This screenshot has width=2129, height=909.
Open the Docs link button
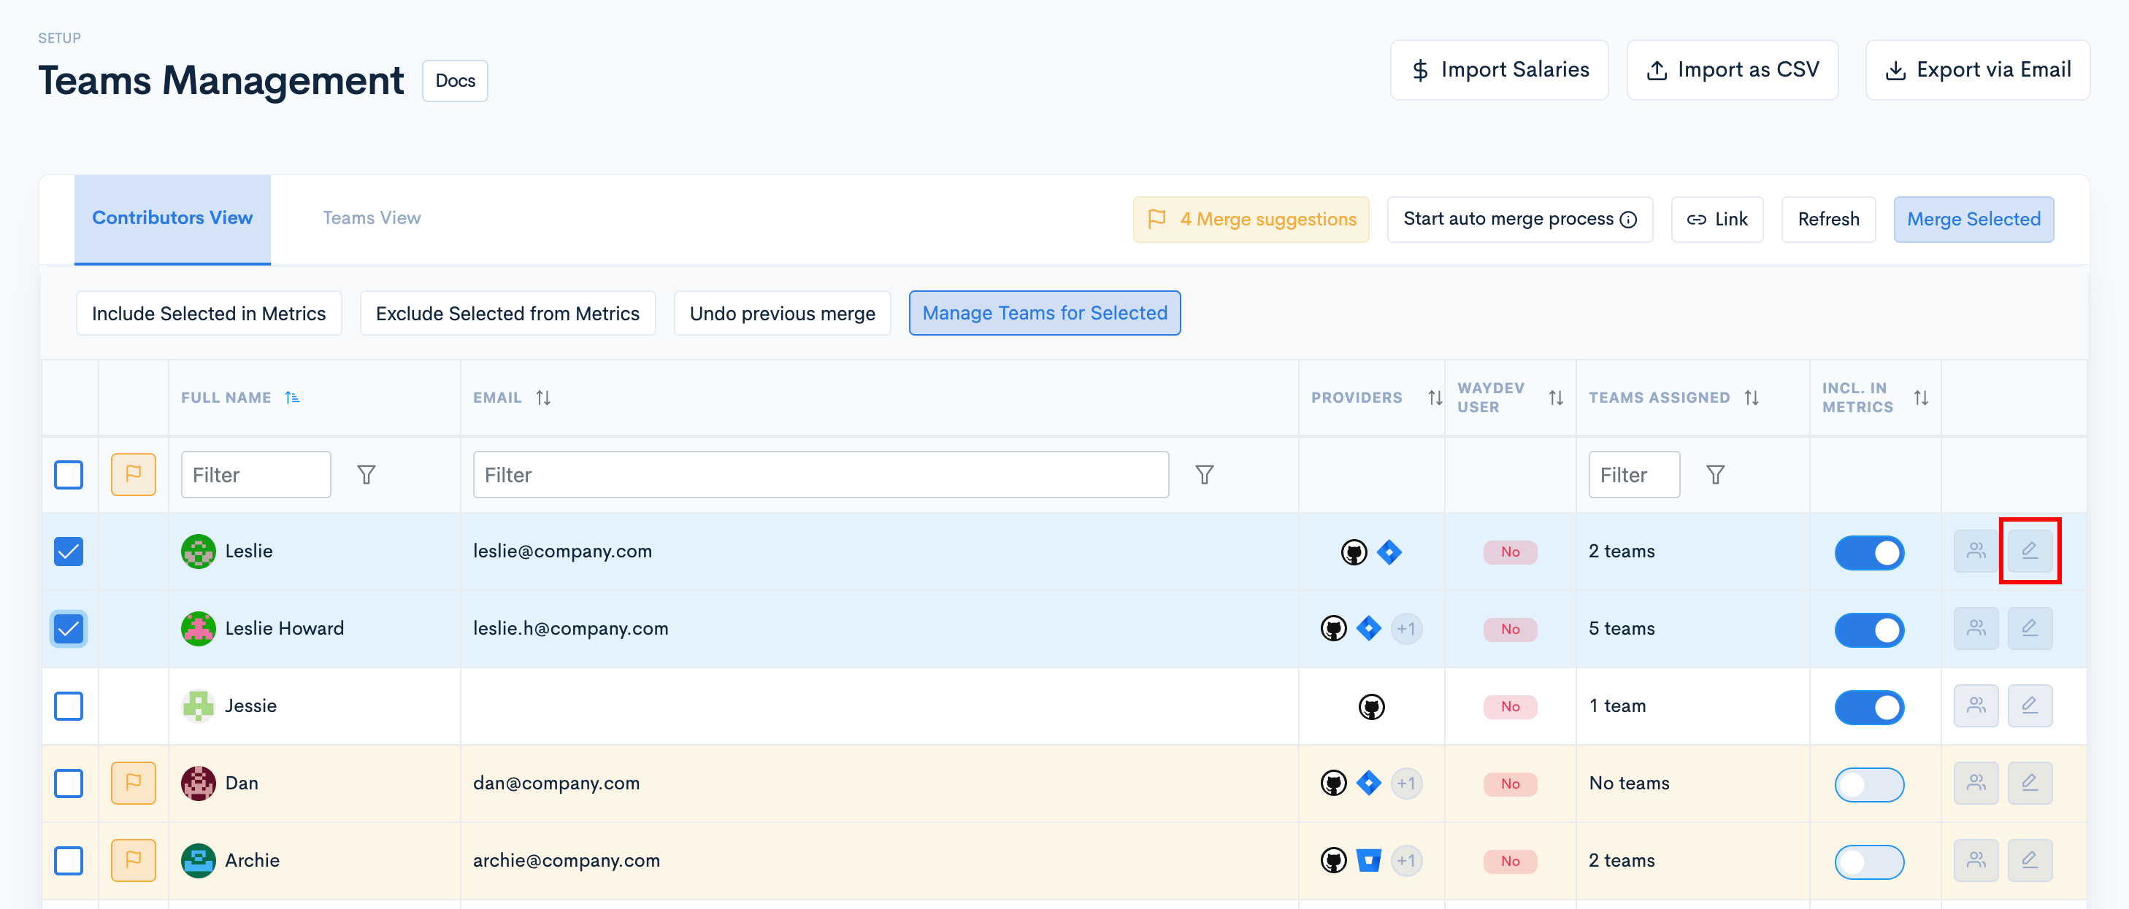[455, 81]
